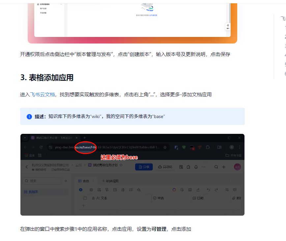Screen dimensions: 286x241
Task: Click the 去开通权限 link in the top screenshot
Action: [x=153, y=15]
